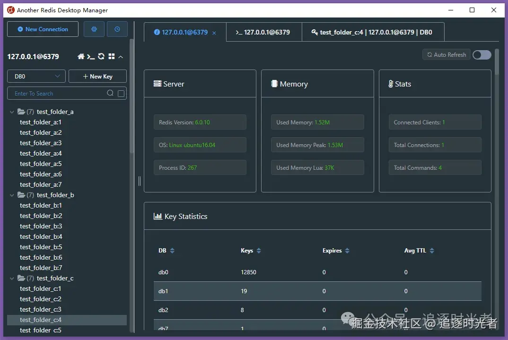Toggle the Auto Refresh switch
The image size is (508, 340).
coord(482,55)
